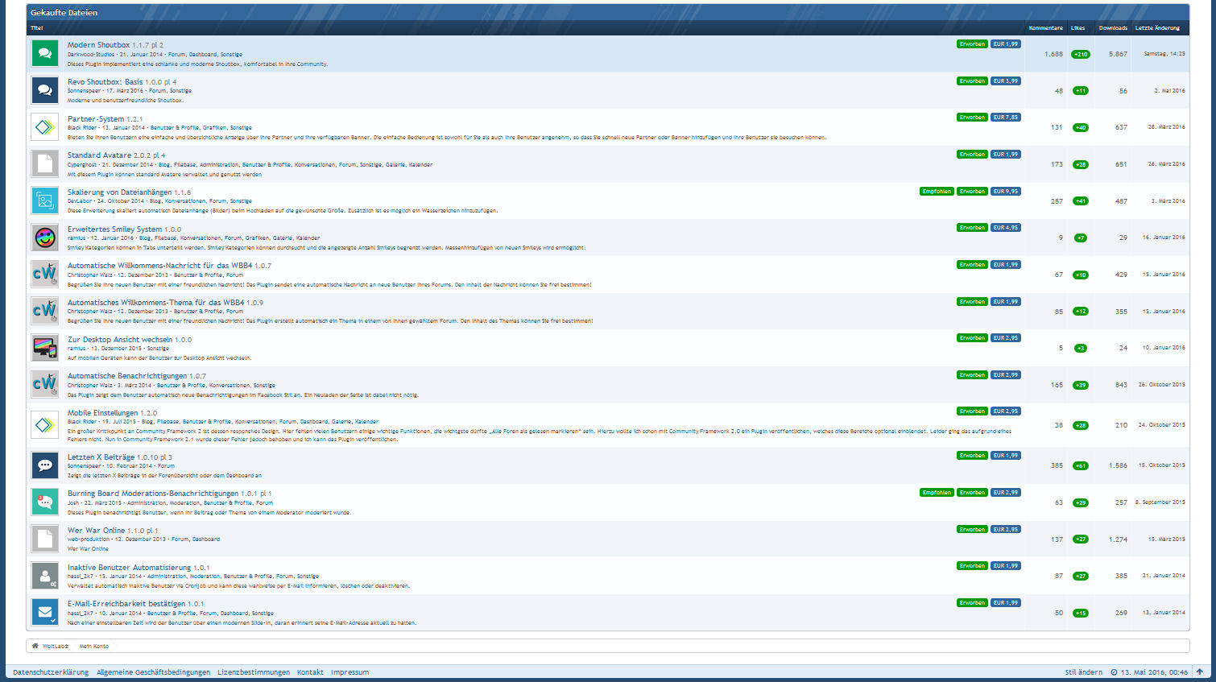This screenshot has width=1216, height=682.
Task: Open the Datenschutzerklärung footer link
Action: [51, 672]
